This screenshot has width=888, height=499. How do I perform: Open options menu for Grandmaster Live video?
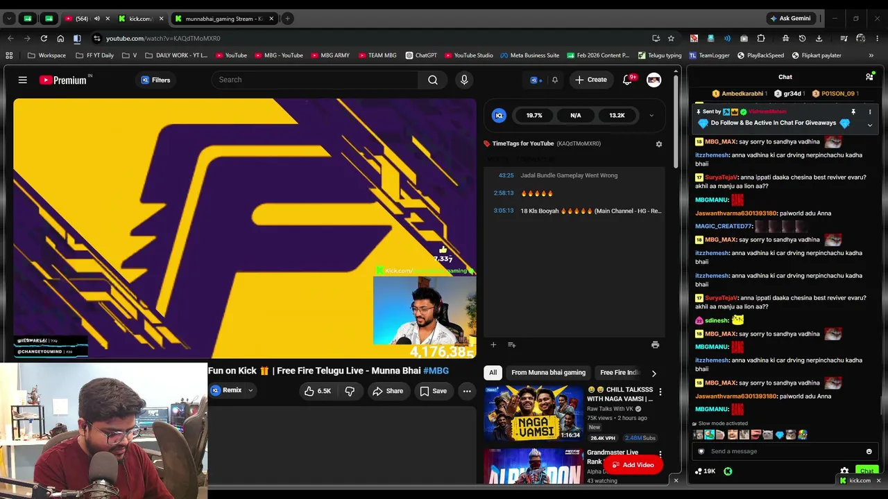tap(660, 455)
